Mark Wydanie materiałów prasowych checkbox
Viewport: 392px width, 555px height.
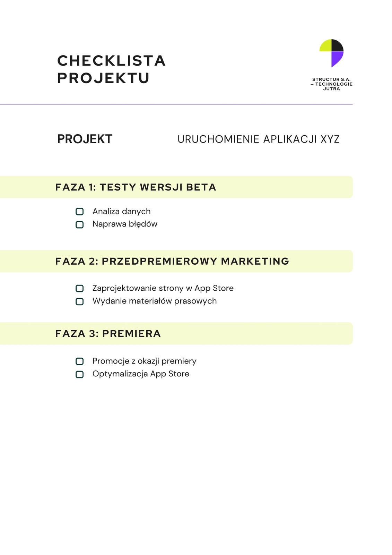pyautogui.click(x=79, y=301)
